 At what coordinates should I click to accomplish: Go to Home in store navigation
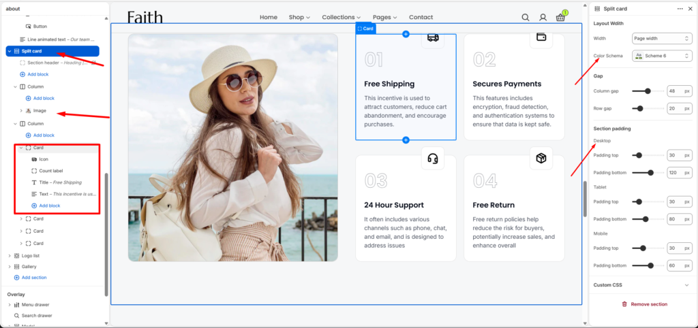(x=269, y=17)
